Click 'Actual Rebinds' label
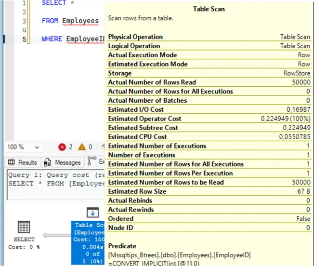This screenshot has height=266, width=314. 130,200
